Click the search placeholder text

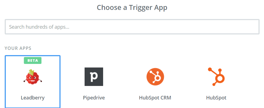pyautogui.click(x=39, y=27)
